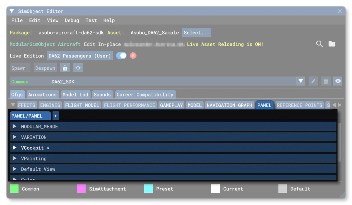Toggle the eye visibility icon for DA62_SDK

pyautogui.click(x=338, y=81)
